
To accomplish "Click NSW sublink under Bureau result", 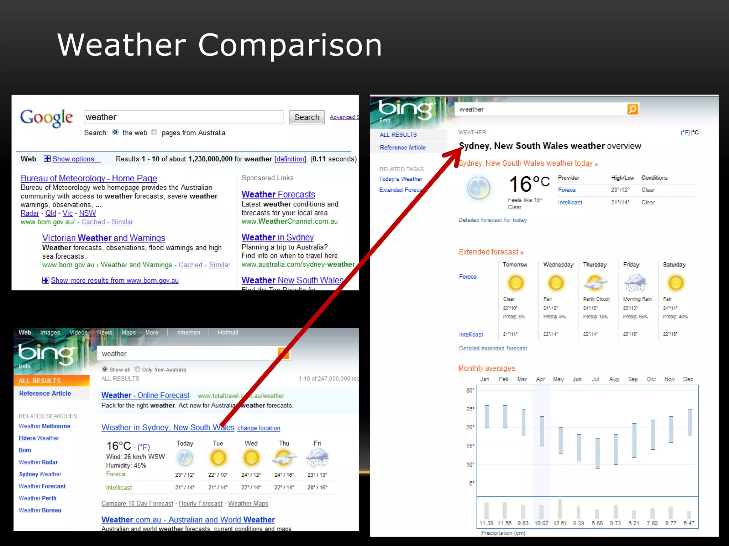I will (88, 213).
